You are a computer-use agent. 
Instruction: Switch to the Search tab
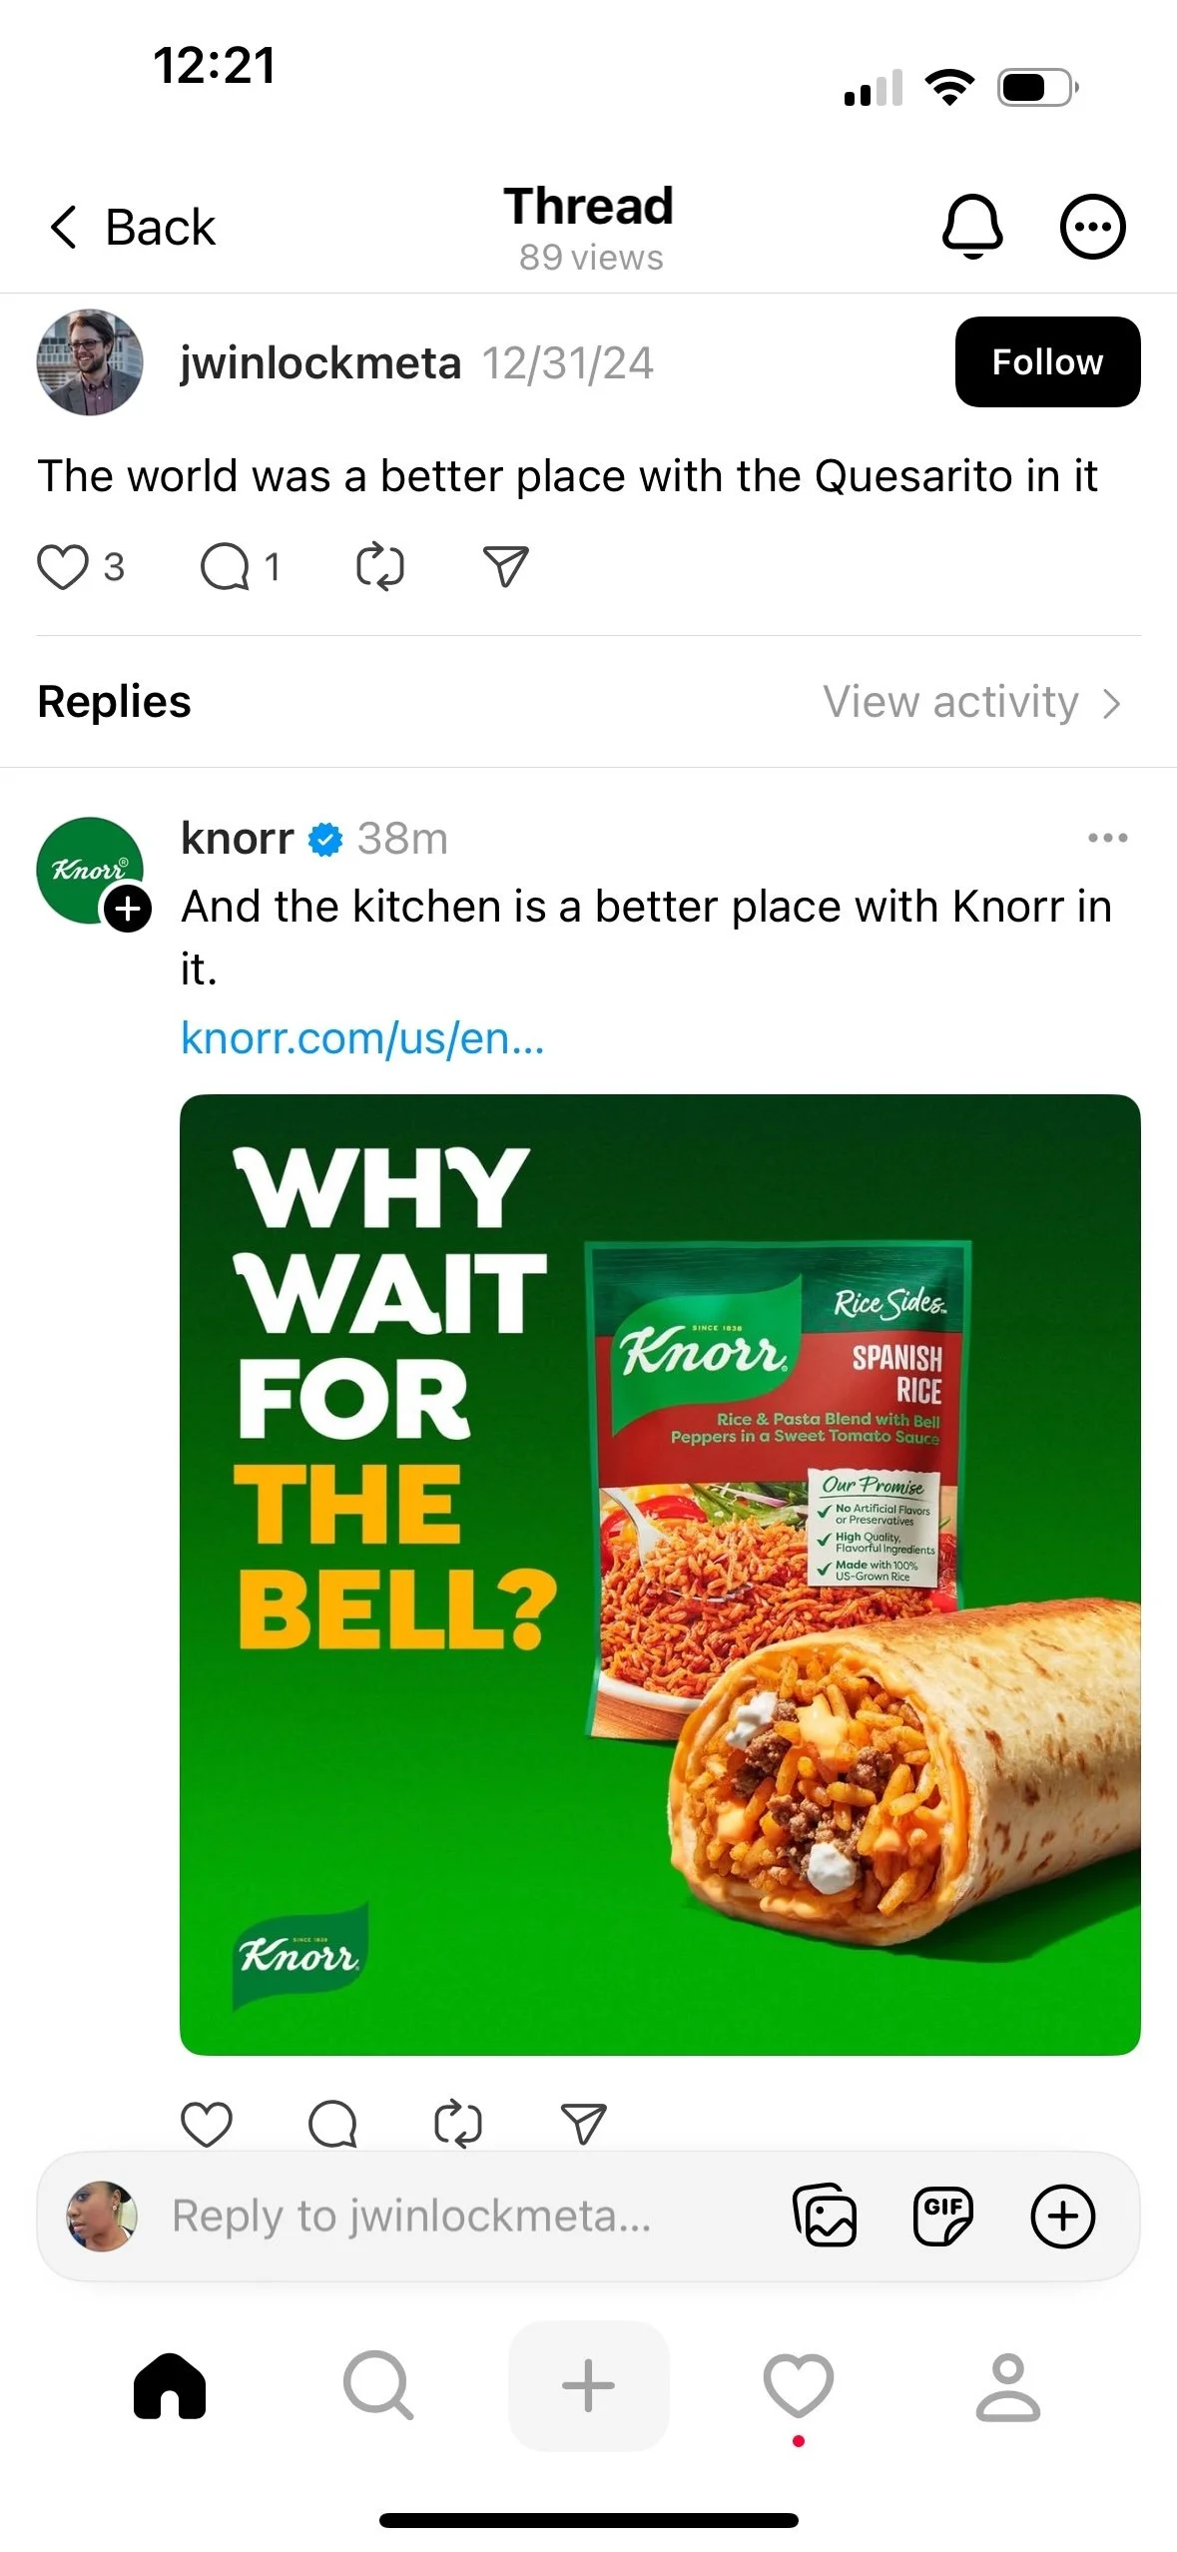(378, 2386)
